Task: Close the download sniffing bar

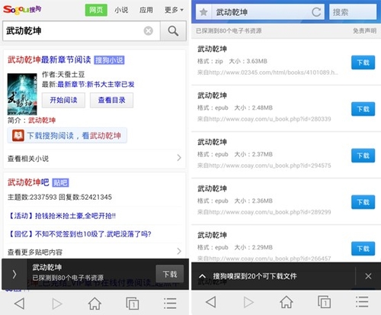Action: (368, 276)
